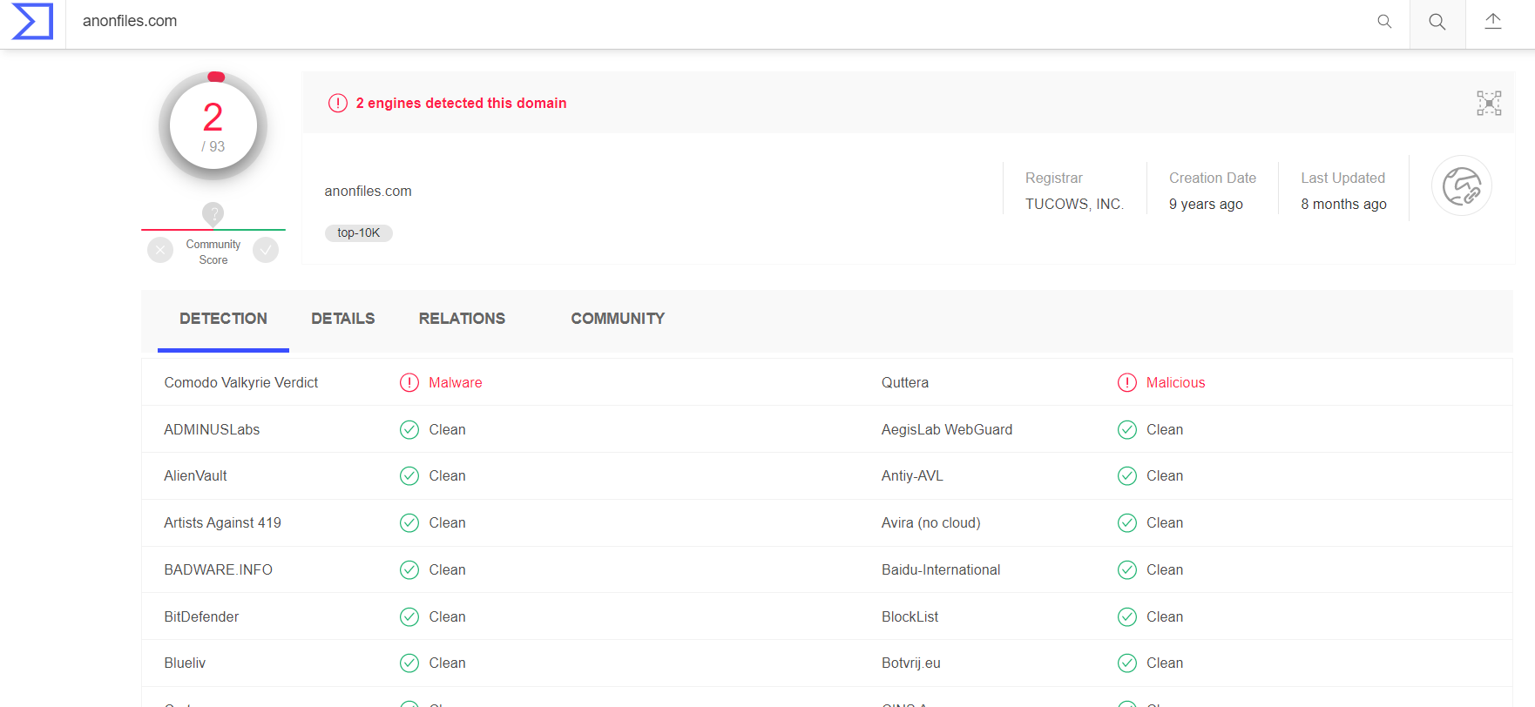Image resolution: width=1535 pixels, height=707 pixels.
Task: Switch to the DETAILS tab
Action: click(343, 319)
